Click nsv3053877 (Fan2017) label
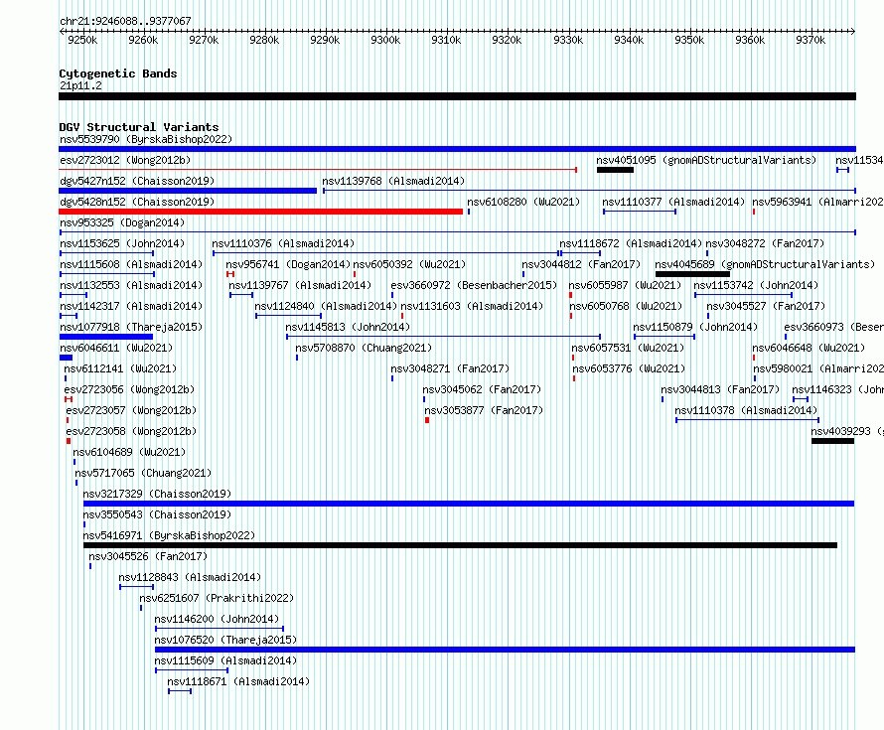 click(484, 410)
